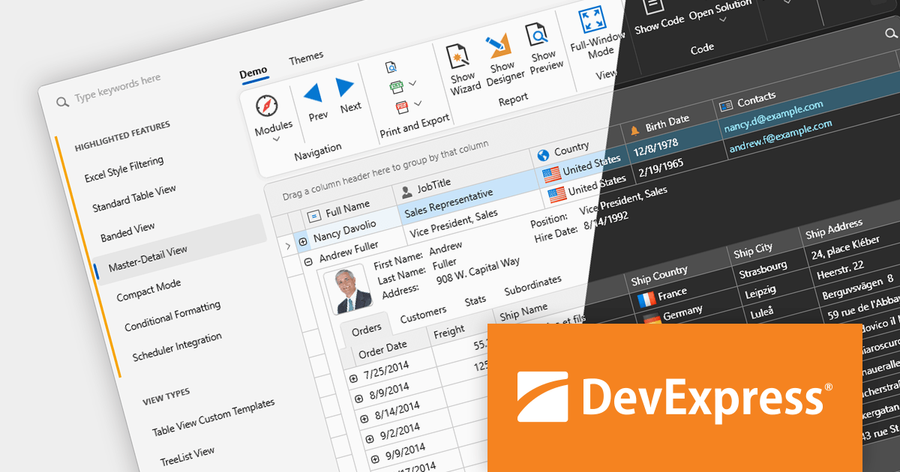Expand the 7/25/2014 order row
900x472 pixels.
point(352,379)
